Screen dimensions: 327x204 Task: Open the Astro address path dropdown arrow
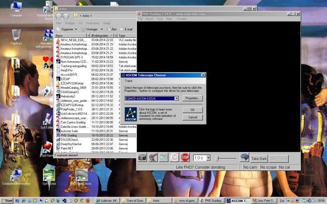coord(91,16)
